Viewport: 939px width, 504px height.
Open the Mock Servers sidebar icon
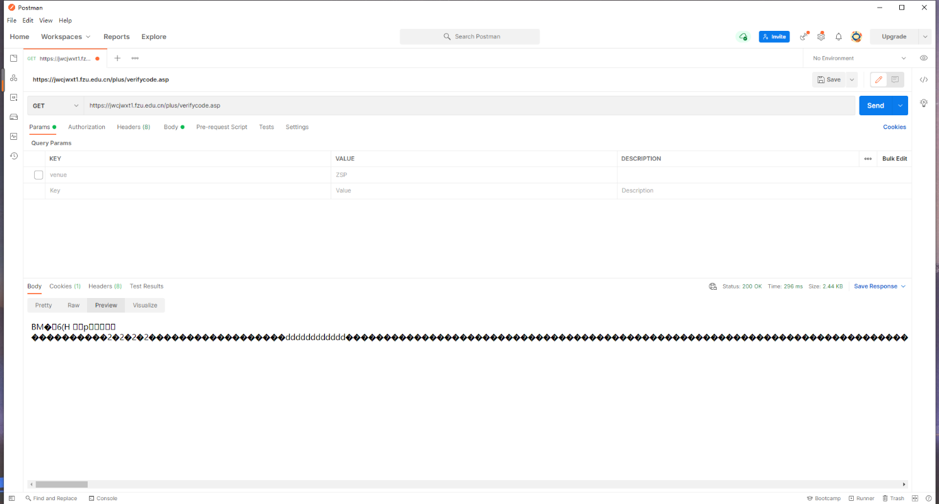click(x=13, y=117)
